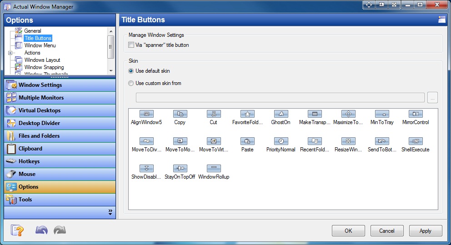Select the Paste button icon
The height and width of the screenshot is (245, 451).
(x=247, y=141)
